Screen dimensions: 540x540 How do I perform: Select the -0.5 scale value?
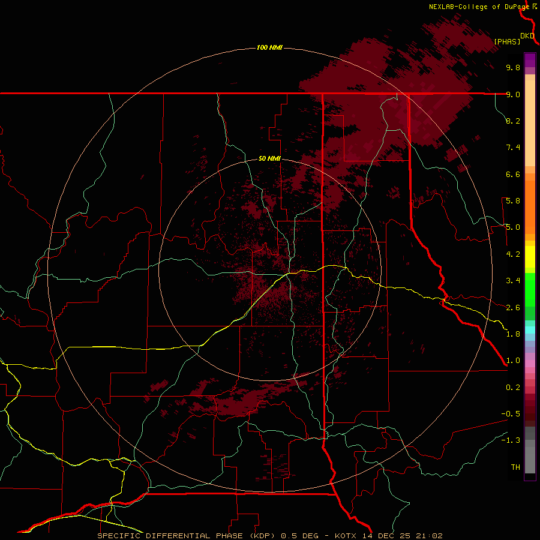click(x=511, y=414)
